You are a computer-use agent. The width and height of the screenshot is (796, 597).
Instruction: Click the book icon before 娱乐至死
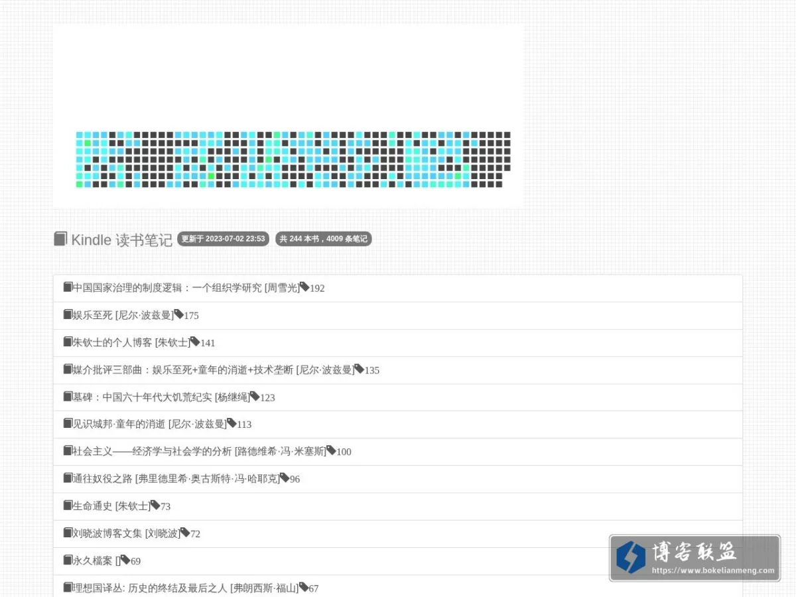pyautogui.click(x=68, y=314)
